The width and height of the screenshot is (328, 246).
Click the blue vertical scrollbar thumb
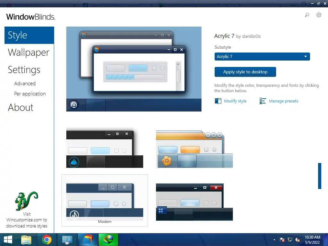(x=320, y=176)
